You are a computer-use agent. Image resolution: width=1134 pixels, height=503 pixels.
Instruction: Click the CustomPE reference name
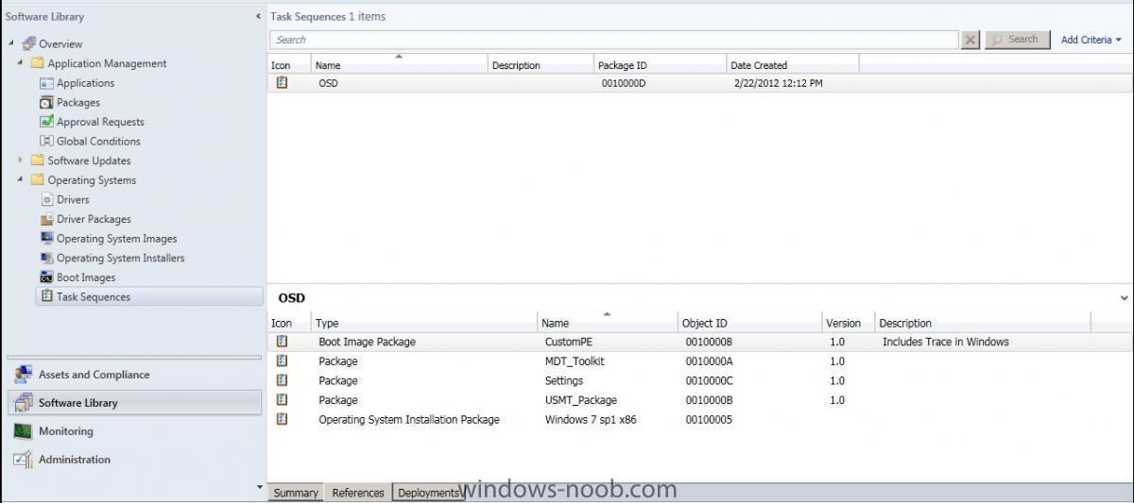click(569, 342)
